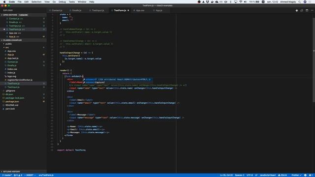Open the Wi-Fi menu bar icon
The image size is (315, 177).
(x=241, y=2)
